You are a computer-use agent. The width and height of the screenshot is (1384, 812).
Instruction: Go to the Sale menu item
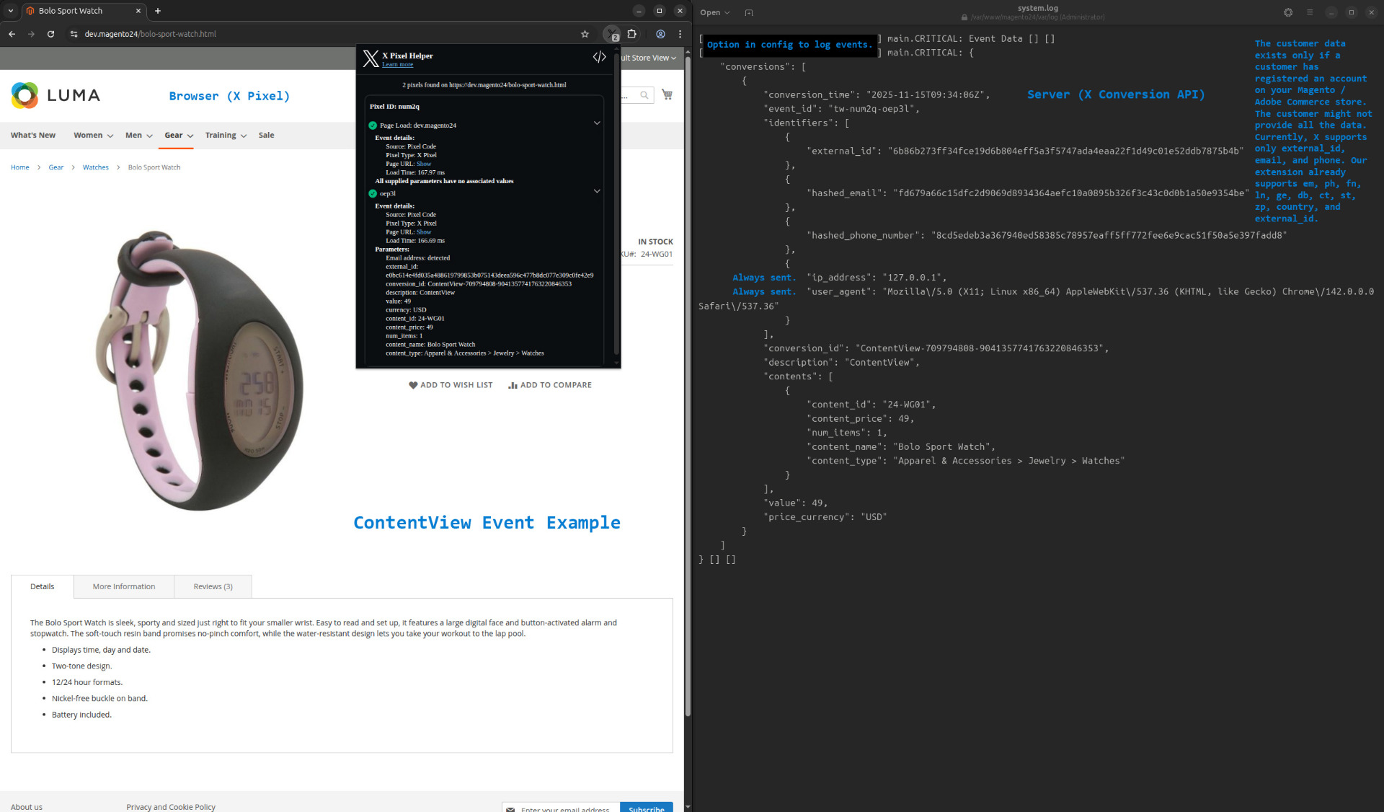tap(266, 135)
